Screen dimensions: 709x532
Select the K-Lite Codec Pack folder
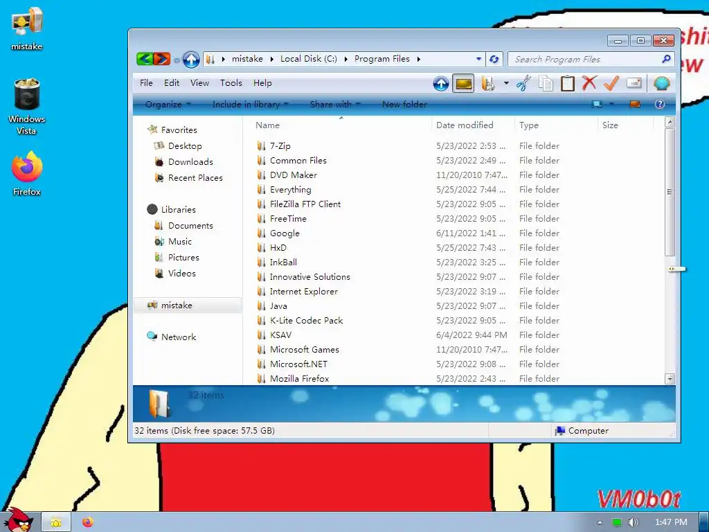(x=306, y=320)
